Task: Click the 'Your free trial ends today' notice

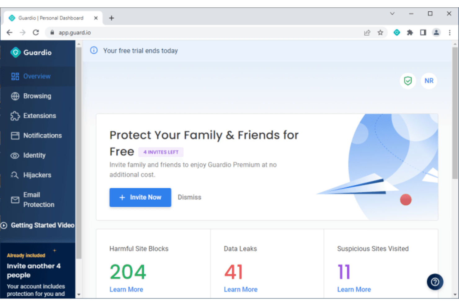Action: pos(140,51)
